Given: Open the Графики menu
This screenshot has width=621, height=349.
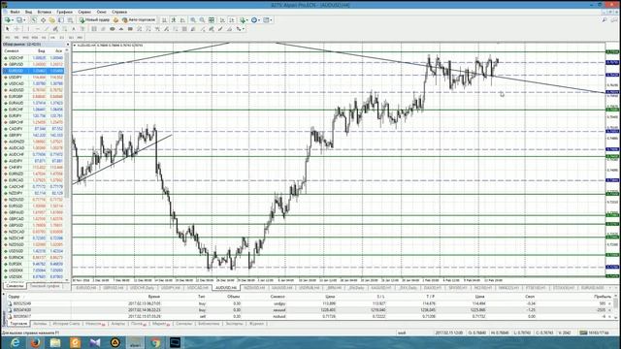Looking at the screenshot, I should (64, 12).
